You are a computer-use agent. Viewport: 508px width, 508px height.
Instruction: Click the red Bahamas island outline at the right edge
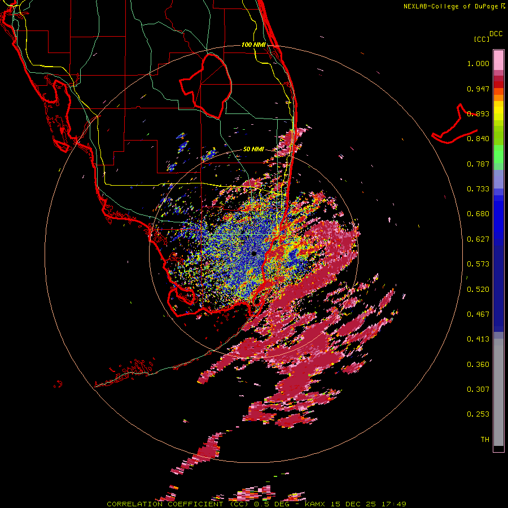[454, 124]
